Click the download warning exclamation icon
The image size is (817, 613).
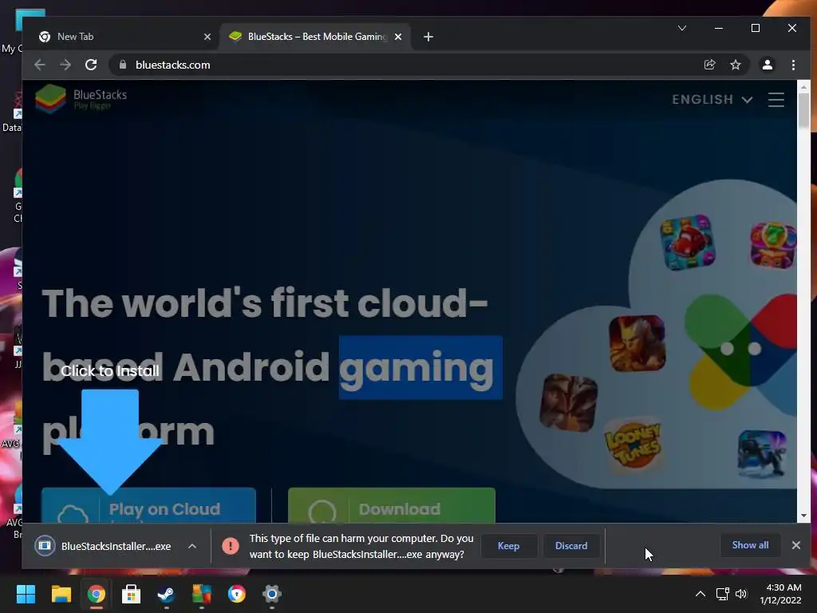(231, 546)
